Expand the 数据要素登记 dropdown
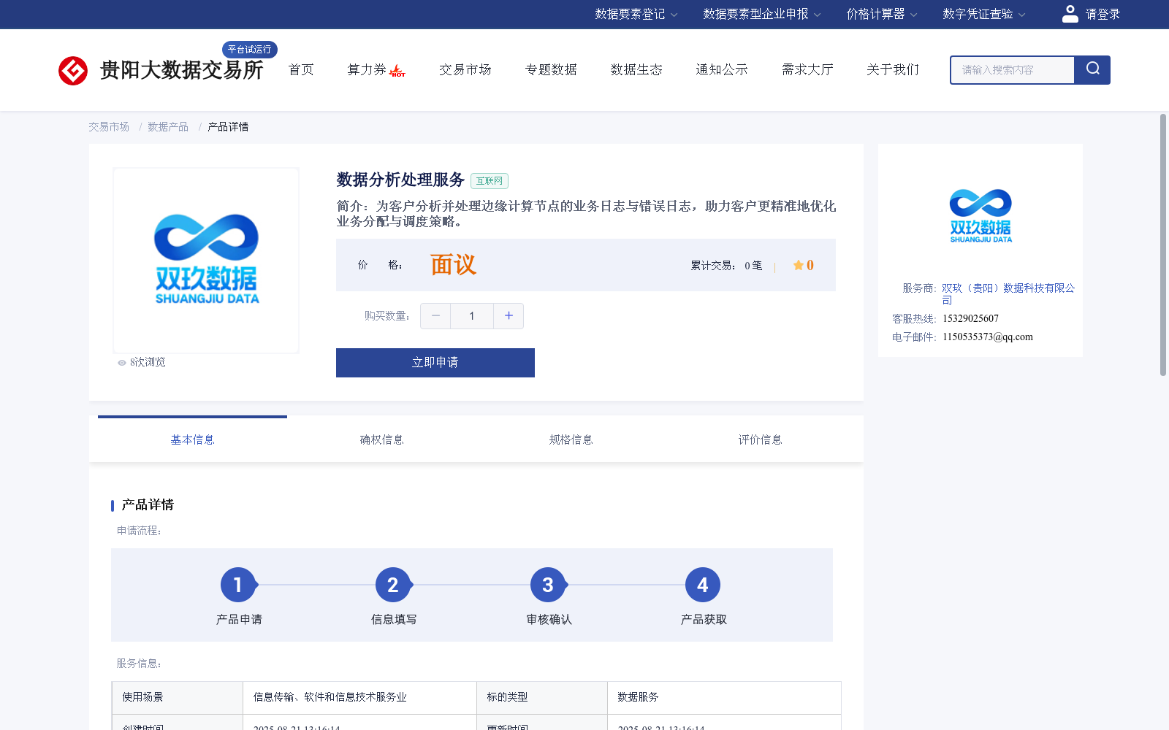1169x730 pixels. [x=636, y=14]
